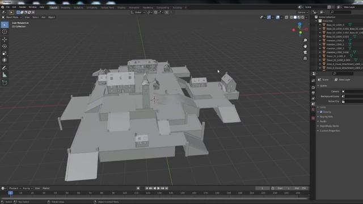Switch to wireframe viewport shading
363x204 pixels.
pos(291,17)
